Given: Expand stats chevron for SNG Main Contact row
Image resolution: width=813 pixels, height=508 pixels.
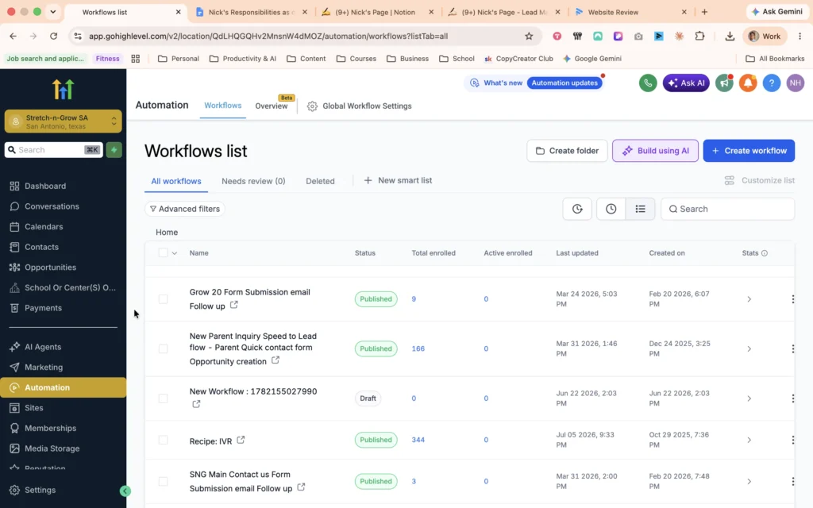Looking at the screenshot, I should 749,482.
